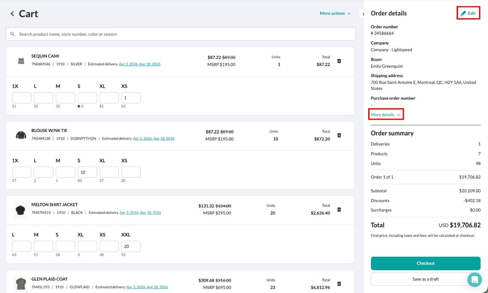Click GLEN PLAID COAT delivery dates link
The image size is (488, 293).
point(147,287)
